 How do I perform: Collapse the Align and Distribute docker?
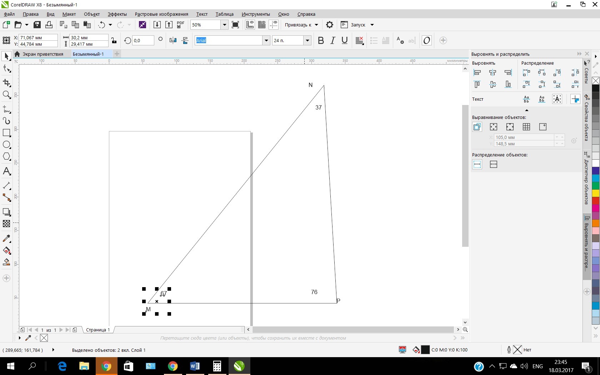click(579, 54)
